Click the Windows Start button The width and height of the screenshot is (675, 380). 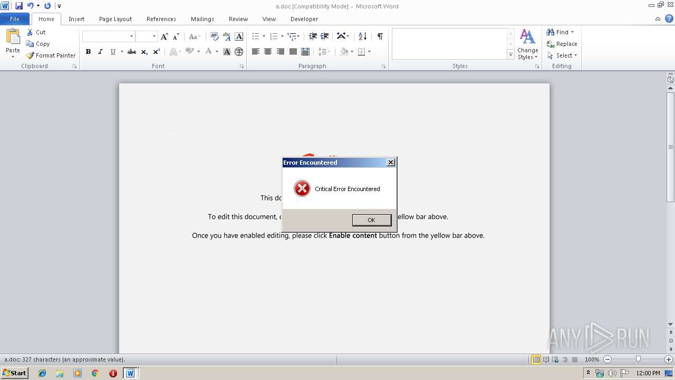(x=14, y=373)
